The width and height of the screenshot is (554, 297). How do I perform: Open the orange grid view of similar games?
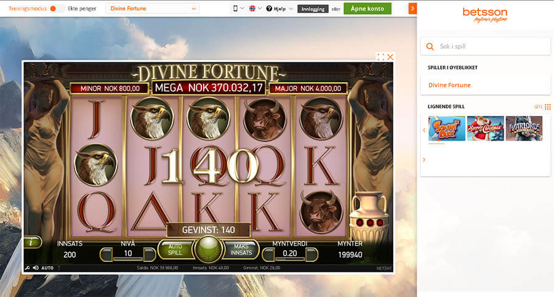click(548, 107)
